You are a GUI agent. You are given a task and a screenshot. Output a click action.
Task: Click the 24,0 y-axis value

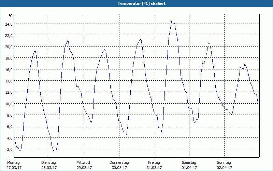point(9,24)
